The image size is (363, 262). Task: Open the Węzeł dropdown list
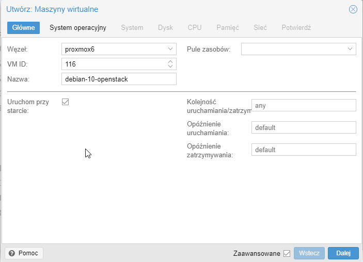(x=171, y=49)
